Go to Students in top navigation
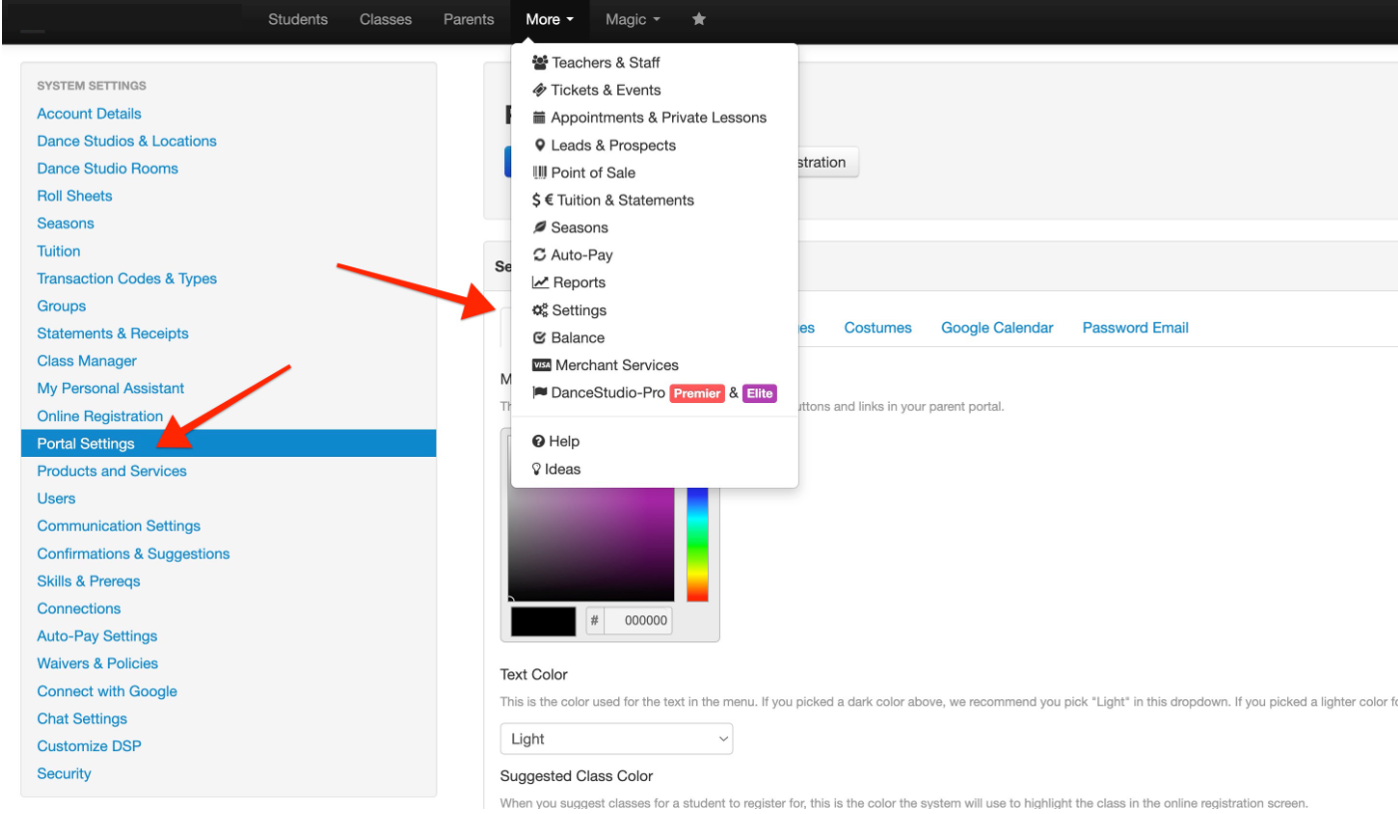The width and height of the screenshot is (1398, 814). (x=298, y=19)
